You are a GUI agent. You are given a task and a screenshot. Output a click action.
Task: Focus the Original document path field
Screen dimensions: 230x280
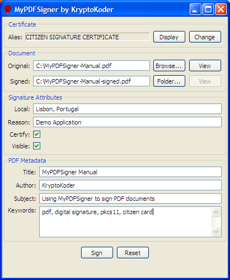(x=92, y=66)
